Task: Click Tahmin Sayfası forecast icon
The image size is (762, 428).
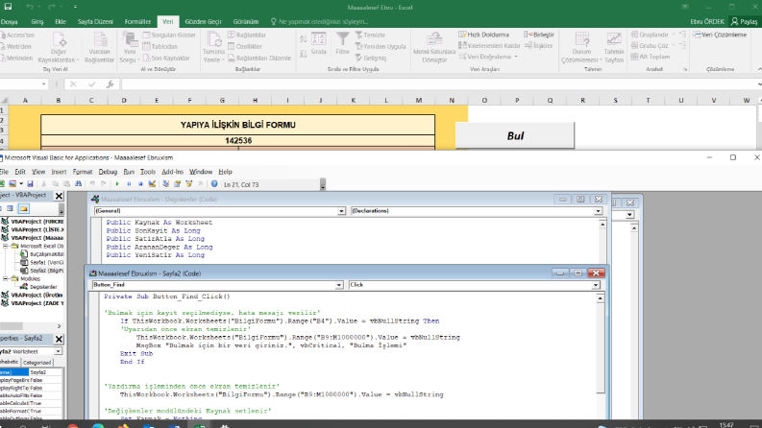Action: pos(614,48)
